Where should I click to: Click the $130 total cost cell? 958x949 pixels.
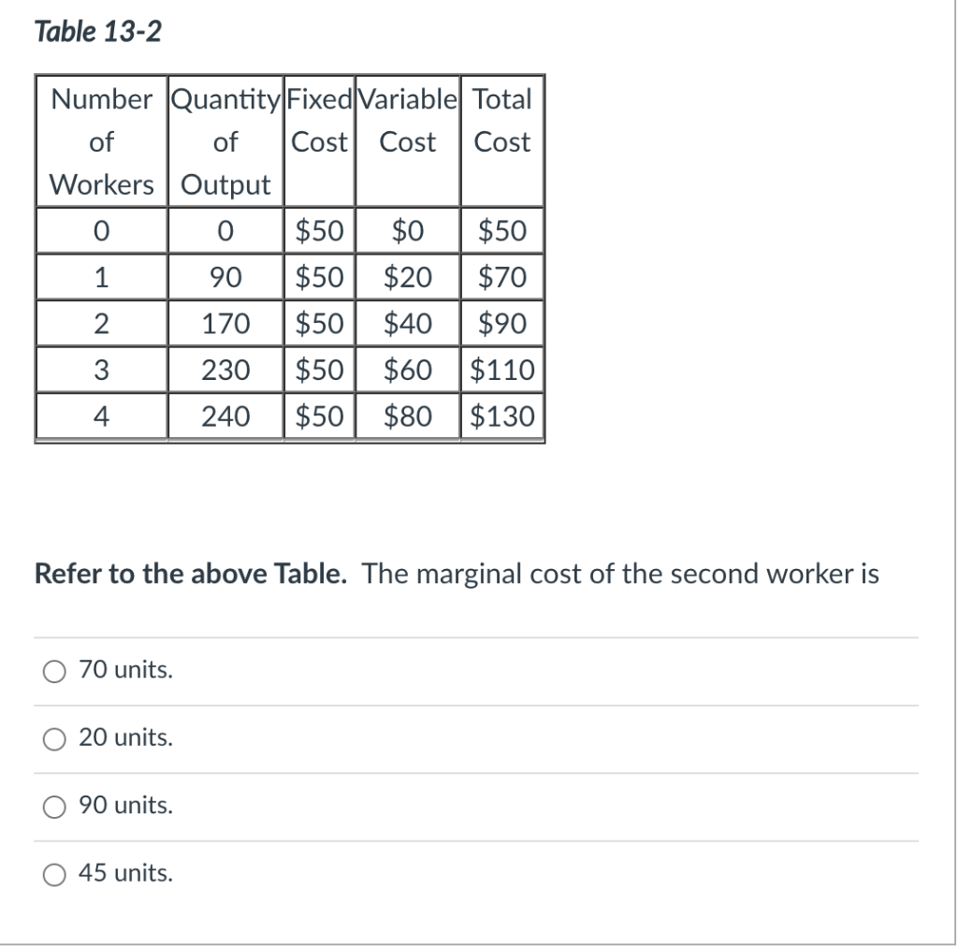(501, 416)
